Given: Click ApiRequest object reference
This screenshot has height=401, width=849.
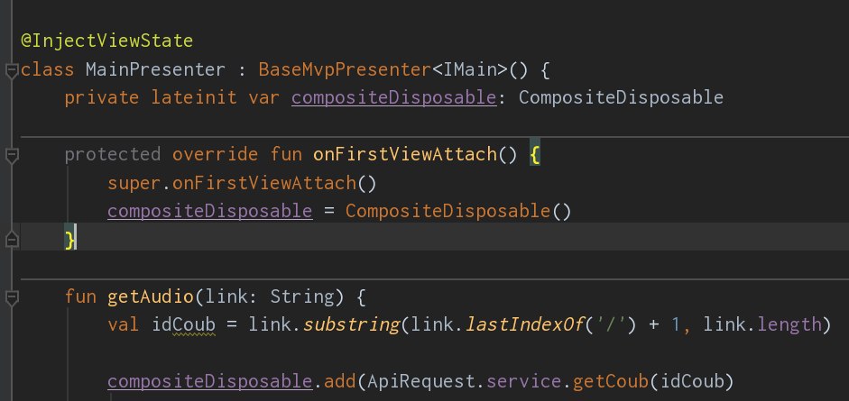Looking at the screenshot, I should click(x=420, y=382).
